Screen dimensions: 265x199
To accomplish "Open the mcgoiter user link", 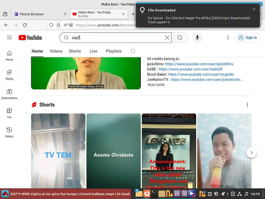I will (x=201, y=74).
